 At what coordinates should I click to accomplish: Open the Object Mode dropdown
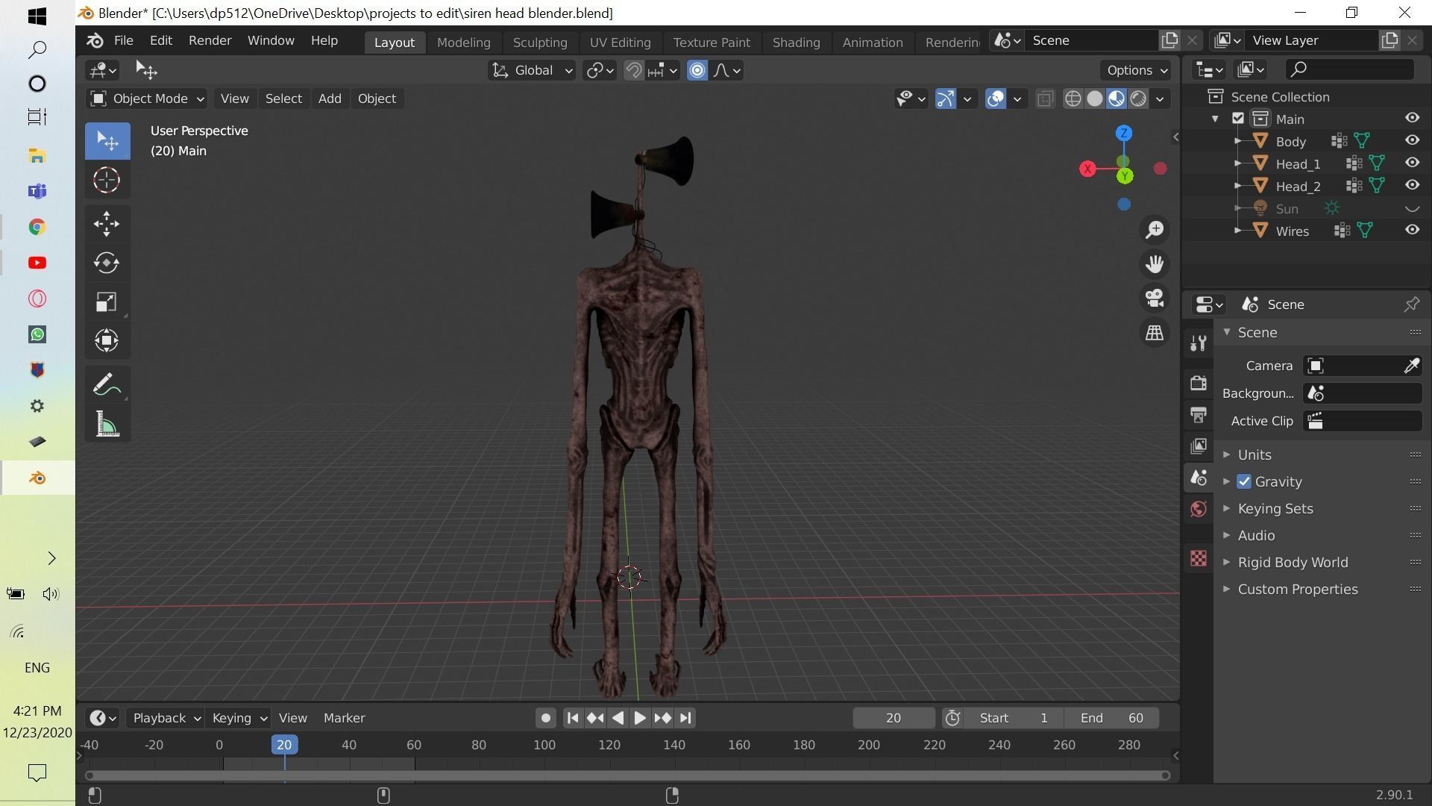[x=146, y=99]
